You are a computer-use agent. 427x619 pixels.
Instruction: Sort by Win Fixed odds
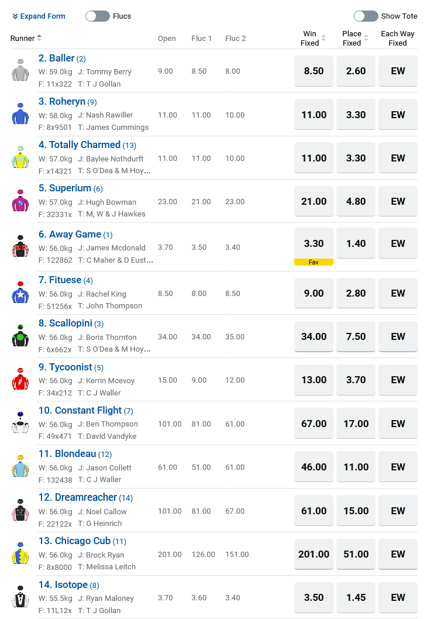pos(323,39)
